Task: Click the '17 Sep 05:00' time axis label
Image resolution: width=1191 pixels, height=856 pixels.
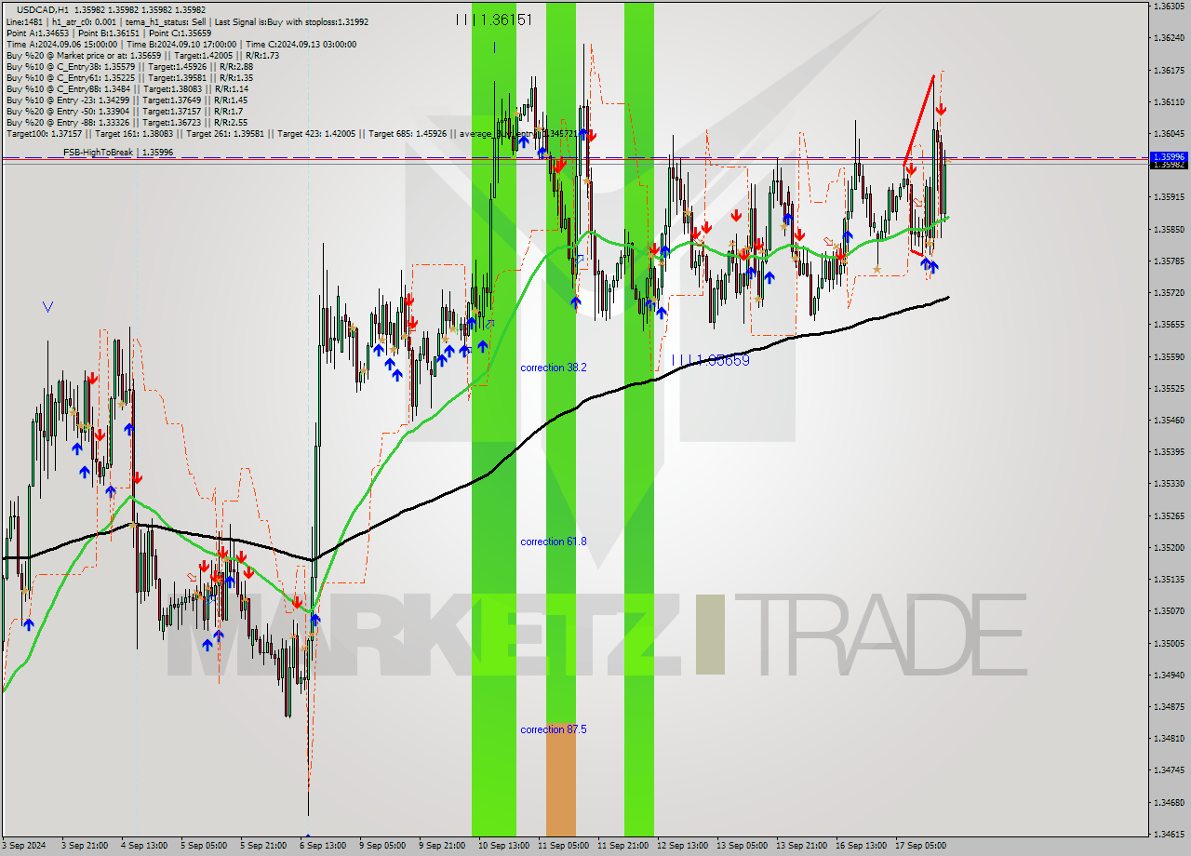Action: coord(920,846)
